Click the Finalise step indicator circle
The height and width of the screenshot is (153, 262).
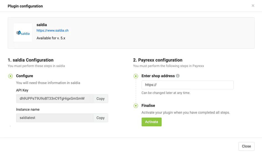pyautogui.click(x=136, y=106)
